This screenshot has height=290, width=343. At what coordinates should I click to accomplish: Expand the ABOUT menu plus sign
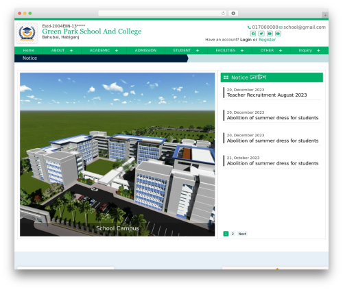coord(71,51)
